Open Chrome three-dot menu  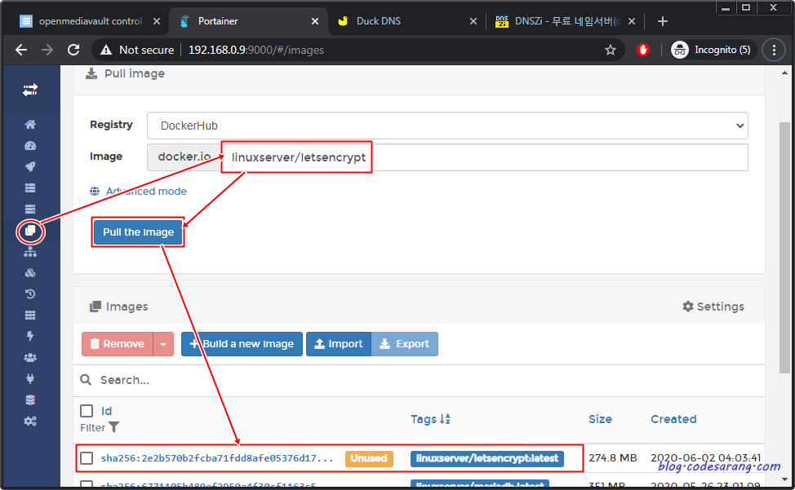[774, 50]
